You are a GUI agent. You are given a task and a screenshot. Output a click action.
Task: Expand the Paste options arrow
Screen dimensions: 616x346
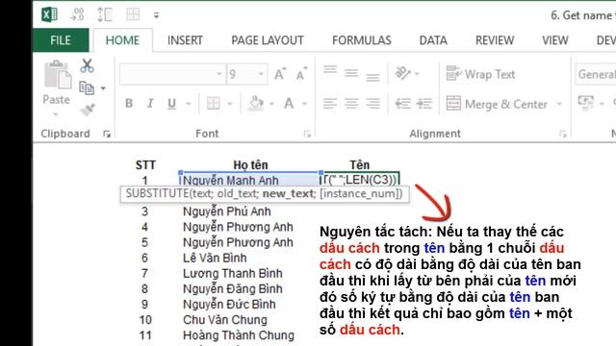click(56, 114)
